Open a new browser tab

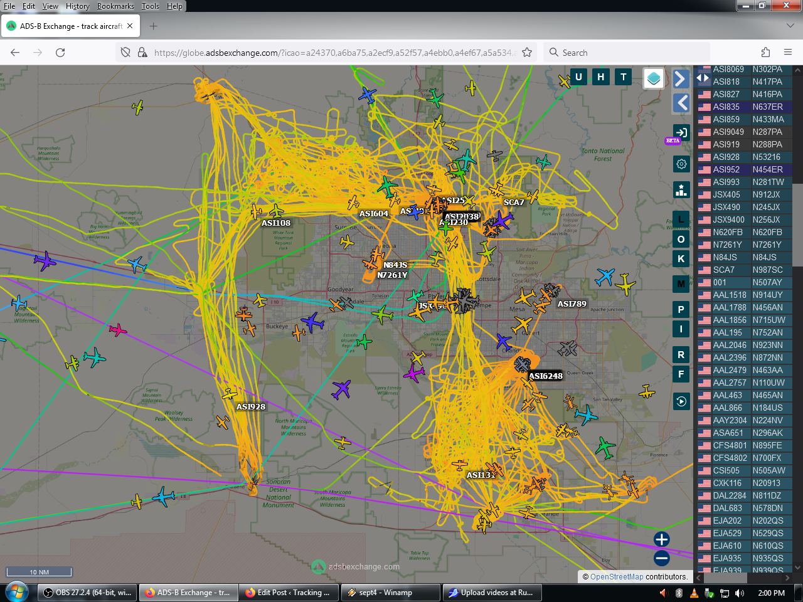(154, 26)
